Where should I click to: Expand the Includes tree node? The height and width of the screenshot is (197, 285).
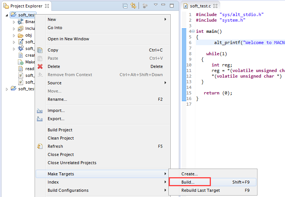click(x=14, y=29)
